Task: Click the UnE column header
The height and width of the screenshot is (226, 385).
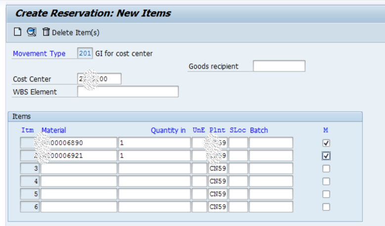Action: coord(199,130)
